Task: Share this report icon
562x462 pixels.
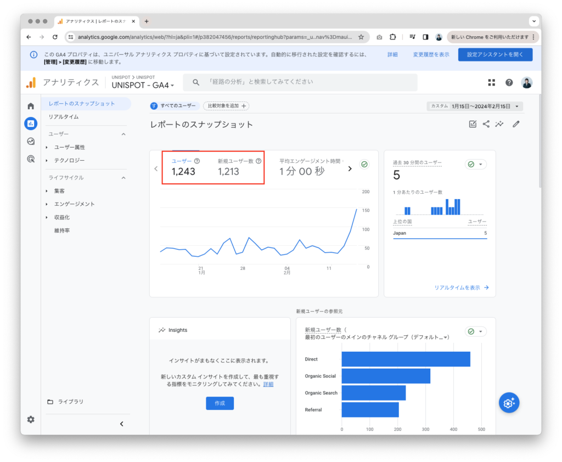Action: pyautogui.click(x=486, y=124)
